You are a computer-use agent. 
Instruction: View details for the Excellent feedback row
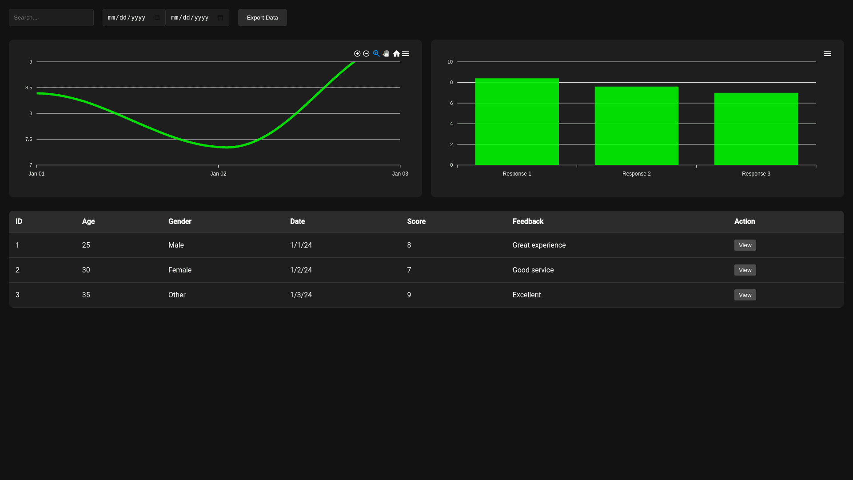[x=745, y=295]
